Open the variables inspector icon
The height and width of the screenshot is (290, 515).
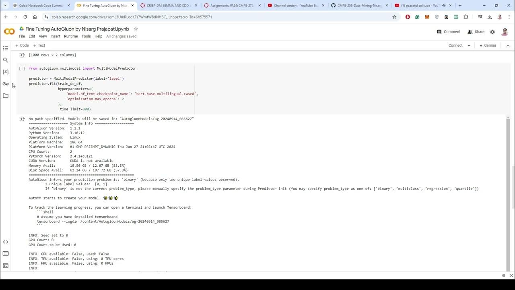tap(6, 72)
